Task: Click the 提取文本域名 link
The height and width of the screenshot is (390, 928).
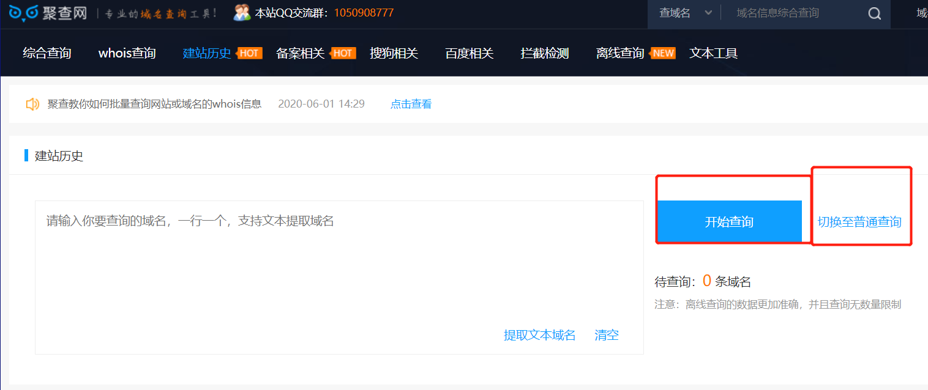Action: [x=539, y=335]
